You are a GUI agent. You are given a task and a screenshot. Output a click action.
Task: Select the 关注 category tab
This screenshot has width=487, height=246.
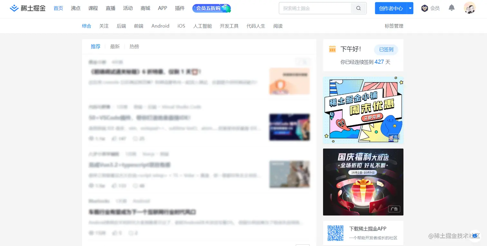pos(104,26)
